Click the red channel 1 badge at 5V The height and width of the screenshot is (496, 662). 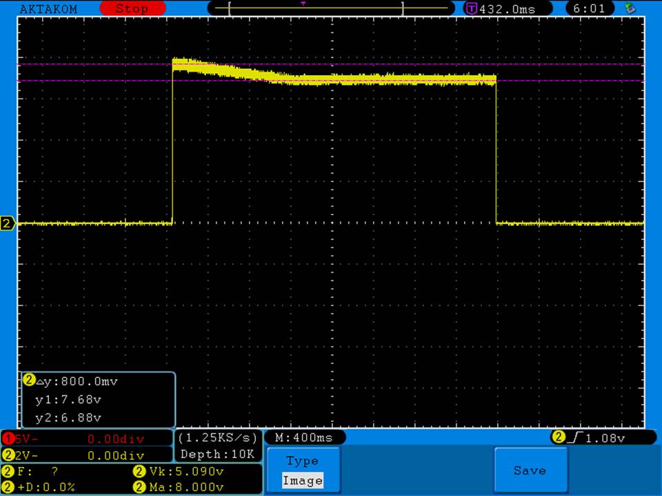[x=8, y=438]
